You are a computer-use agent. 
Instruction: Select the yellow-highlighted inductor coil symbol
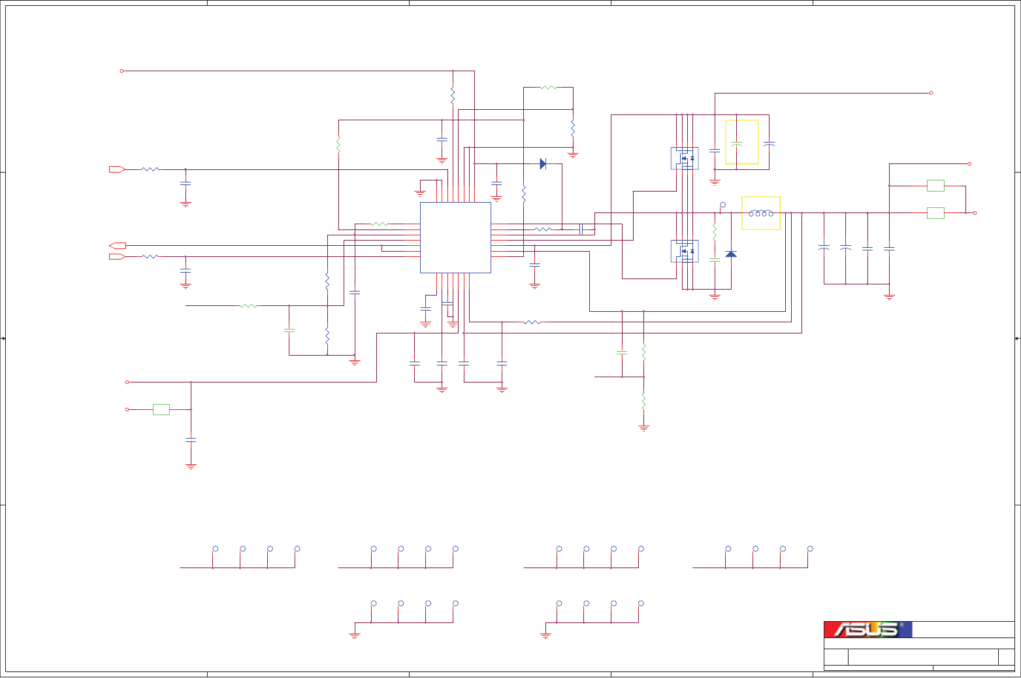761,213
